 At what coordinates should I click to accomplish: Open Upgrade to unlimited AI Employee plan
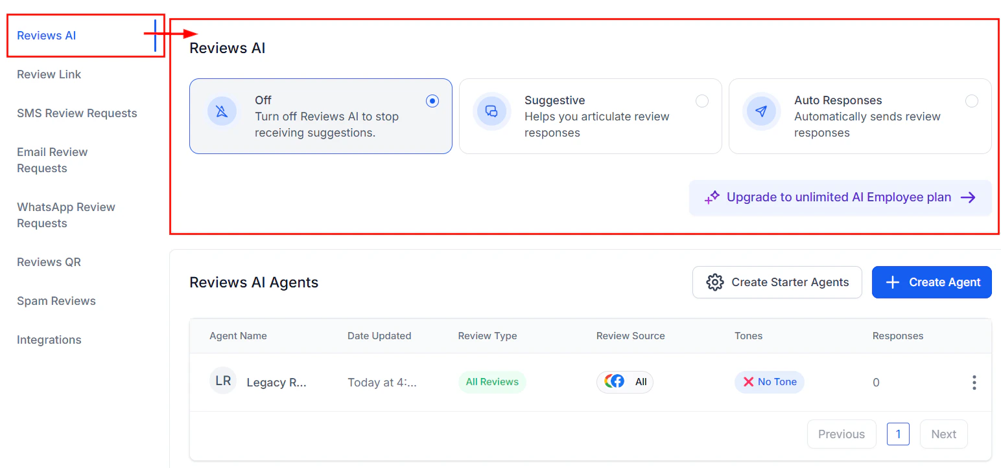pyautogui.click(x=840, y=197)
